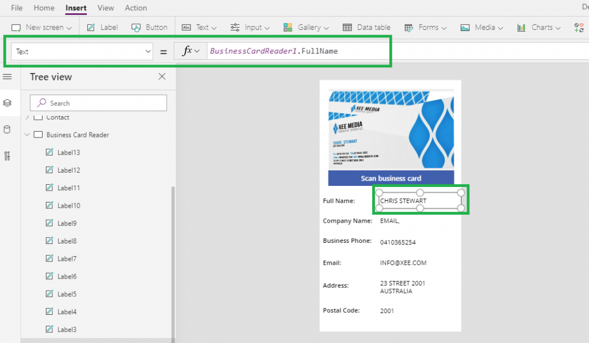
Task: Insert a Data table
Action: tap(366, 26)
